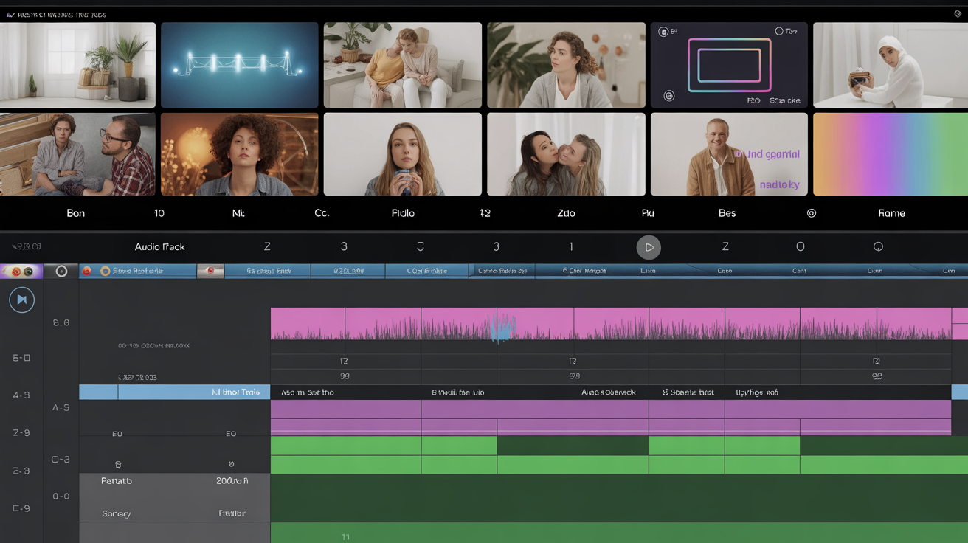The image size is (968, 543).
Task: Select the first pink waveform clip segment
Action: [x=308, y=324]
